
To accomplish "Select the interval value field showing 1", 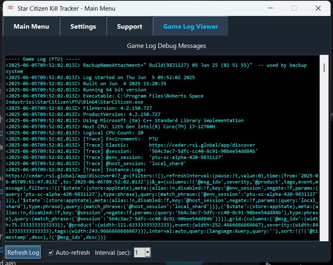I will [x=137, y=253].
